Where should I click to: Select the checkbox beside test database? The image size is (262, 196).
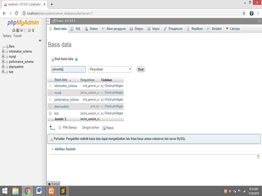pos(50,113)
